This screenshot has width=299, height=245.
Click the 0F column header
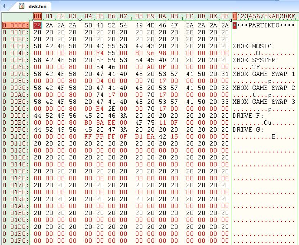coord(225,17)
